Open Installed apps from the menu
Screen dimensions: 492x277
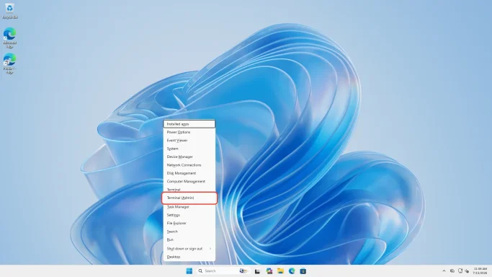[x=189, y=124]
